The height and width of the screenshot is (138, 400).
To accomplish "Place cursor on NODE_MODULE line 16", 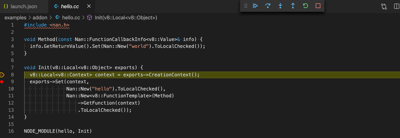I will click(58, 131).
